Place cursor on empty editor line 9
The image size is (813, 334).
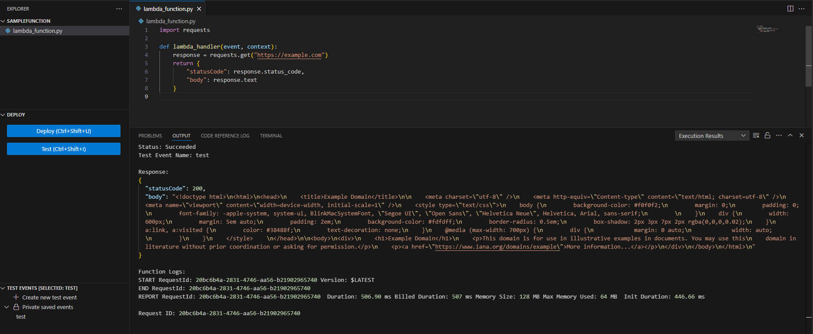[x=456, y=97]
